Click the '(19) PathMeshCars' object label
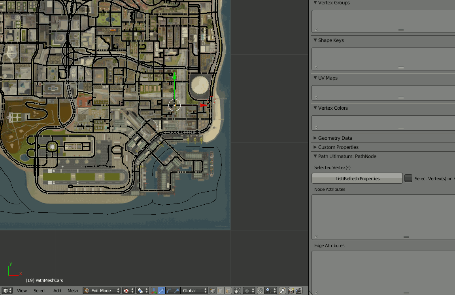This screenshot has width=455, height=295. (44, 280)
